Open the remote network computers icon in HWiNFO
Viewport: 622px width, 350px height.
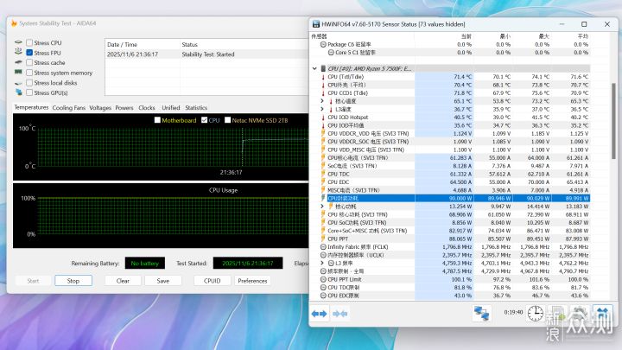click(x=481, y=313)
